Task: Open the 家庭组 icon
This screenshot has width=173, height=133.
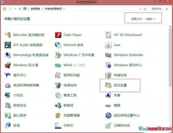Action: (x=58, y=105)
